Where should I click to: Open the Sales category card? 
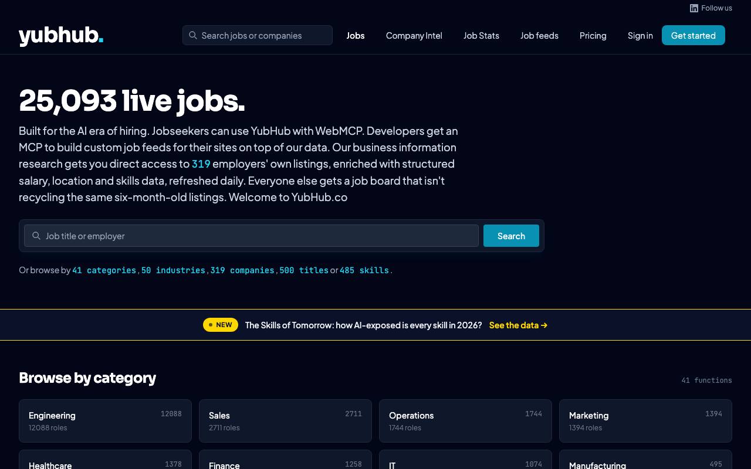[x=285, y=421]
